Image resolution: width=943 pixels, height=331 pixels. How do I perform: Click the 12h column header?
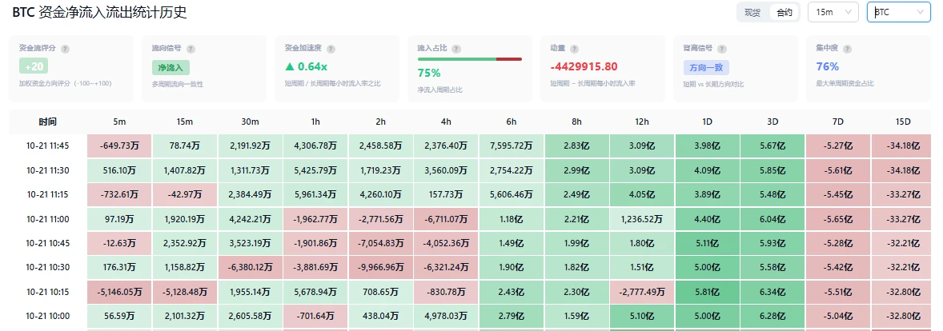[x=642, y=122]
